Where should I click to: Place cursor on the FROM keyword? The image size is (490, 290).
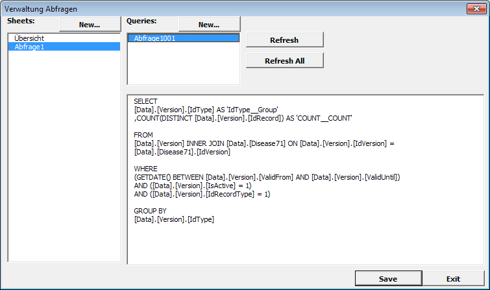pyautogui.click(x=143, y=134)
